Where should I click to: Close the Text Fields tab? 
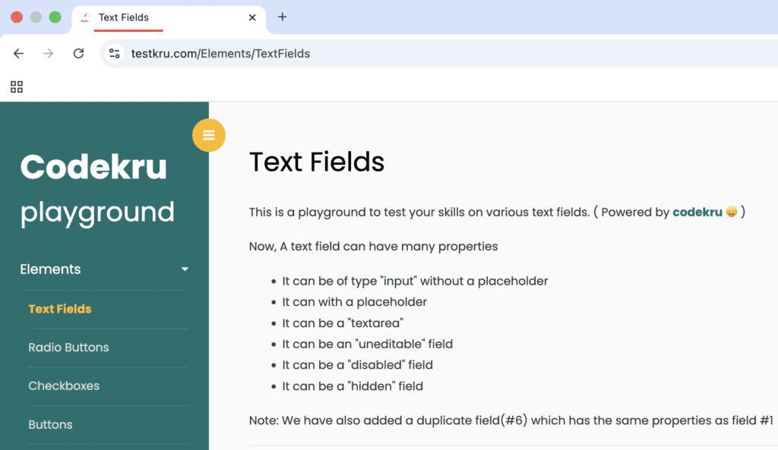pyautogui.click(x=252, y=17)
